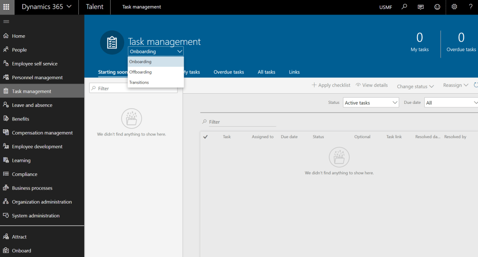Click the Task management clipboard icon
The width and height of the screenshot is (478, 257).
pyautogui.click(x=111, y=42)
